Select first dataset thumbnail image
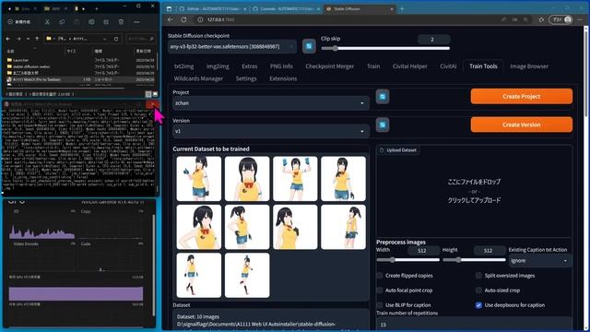 pyautogui.click(x=199, y=179)
